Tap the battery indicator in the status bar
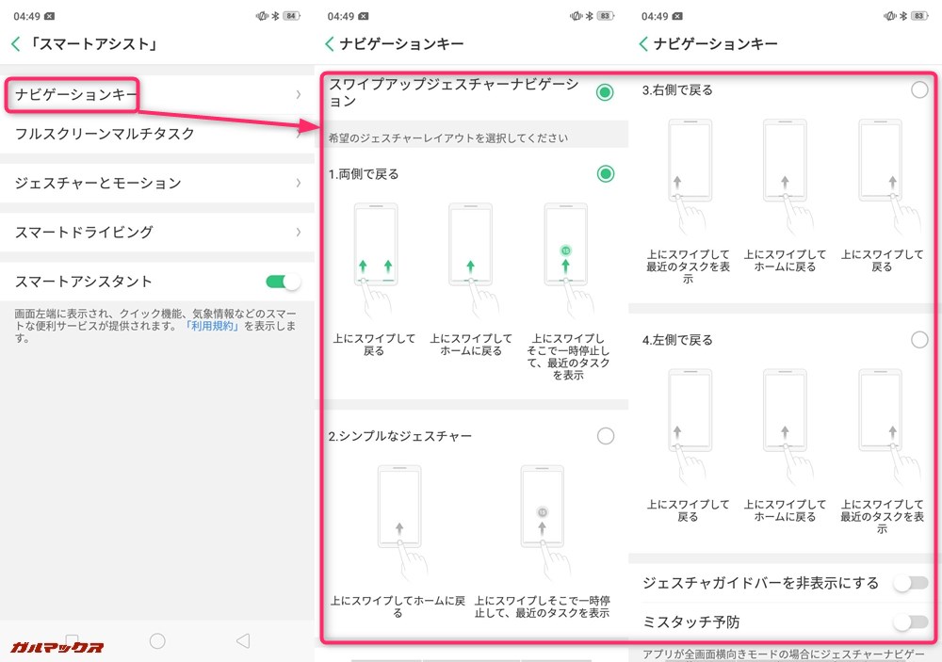Screen dimensions: 942x662 (291, 16)
